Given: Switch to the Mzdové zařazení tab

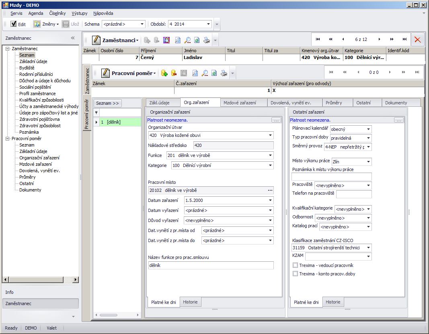Looking at the screenshot, I should point(240,103).
